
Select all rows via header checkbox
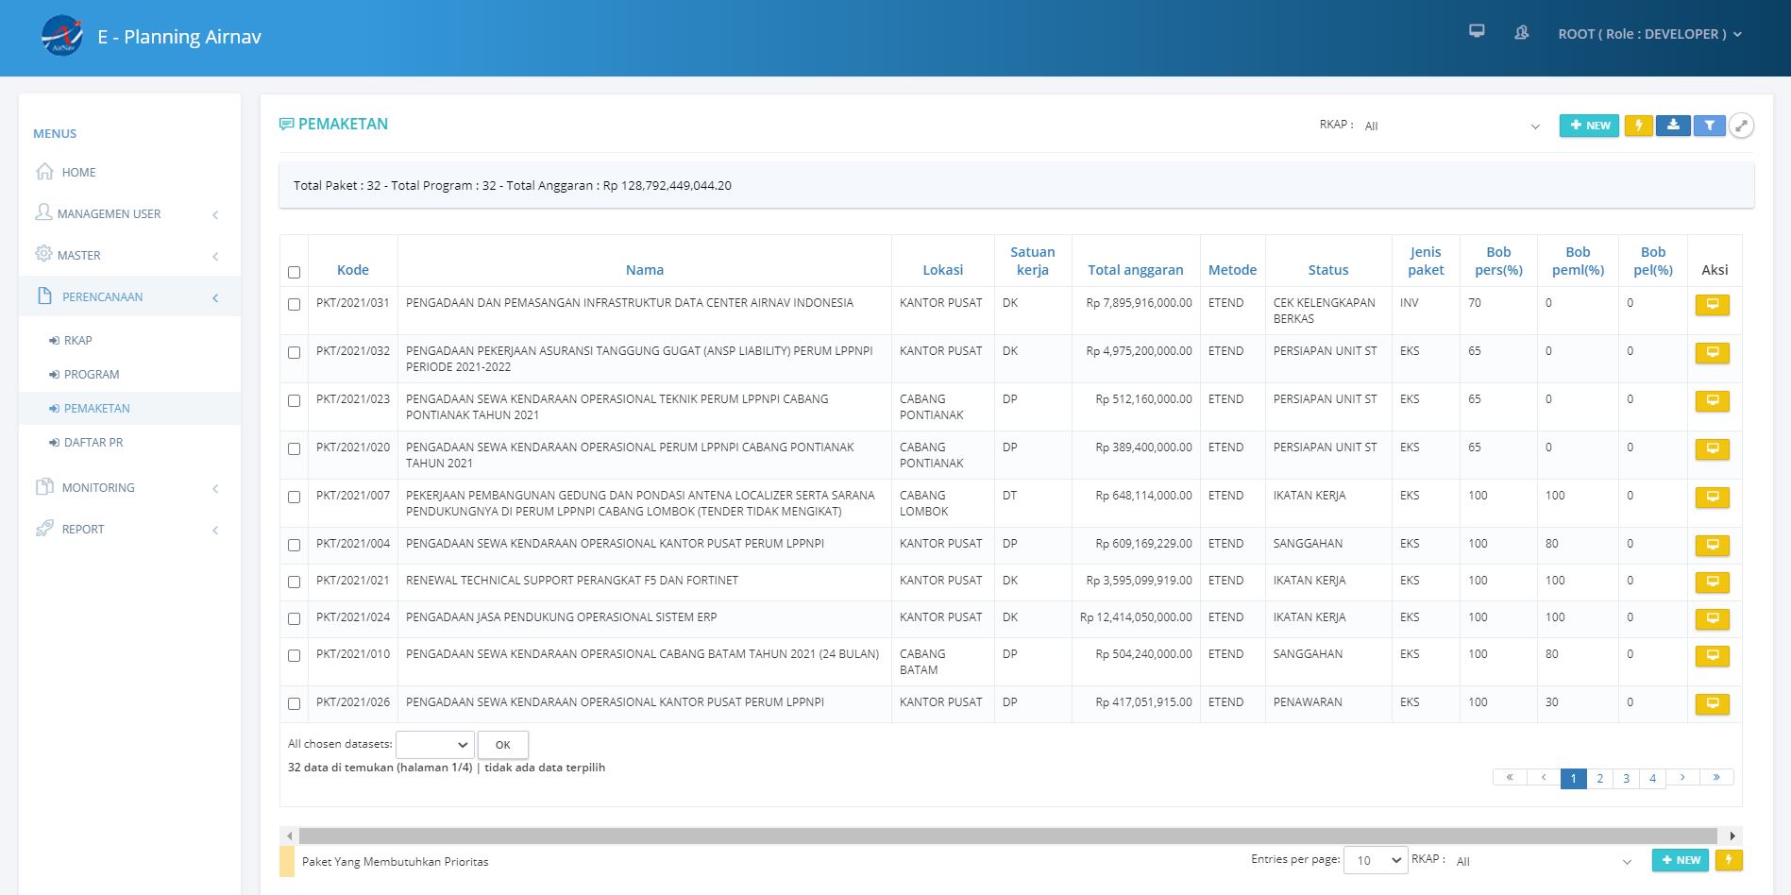[294, 271]
